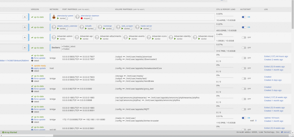Open the pterodactyl-panel container name link
This screenshot has height=137, width=294.
[65, 16]
